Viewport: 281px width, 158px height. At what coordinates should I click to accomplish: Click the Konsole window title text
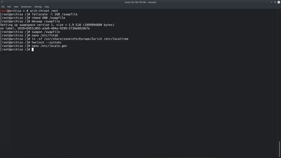(140, 2)
